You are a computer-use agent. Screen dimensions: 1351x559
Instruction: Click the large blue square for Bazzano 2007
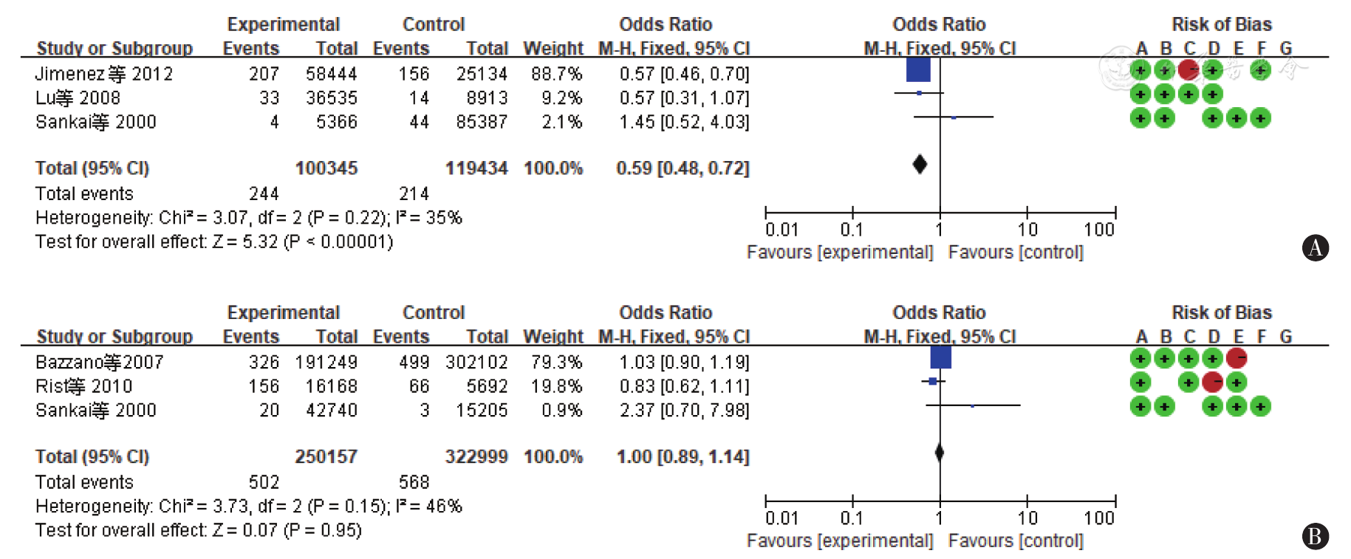click(940, 358)
